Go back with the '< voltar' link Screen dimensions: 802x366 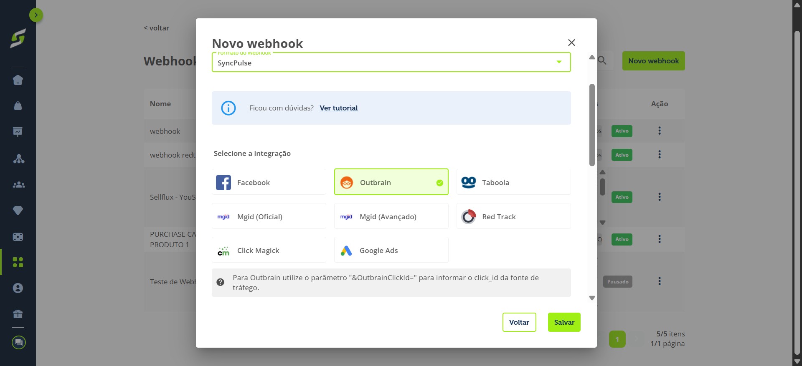tap(157, 28)
